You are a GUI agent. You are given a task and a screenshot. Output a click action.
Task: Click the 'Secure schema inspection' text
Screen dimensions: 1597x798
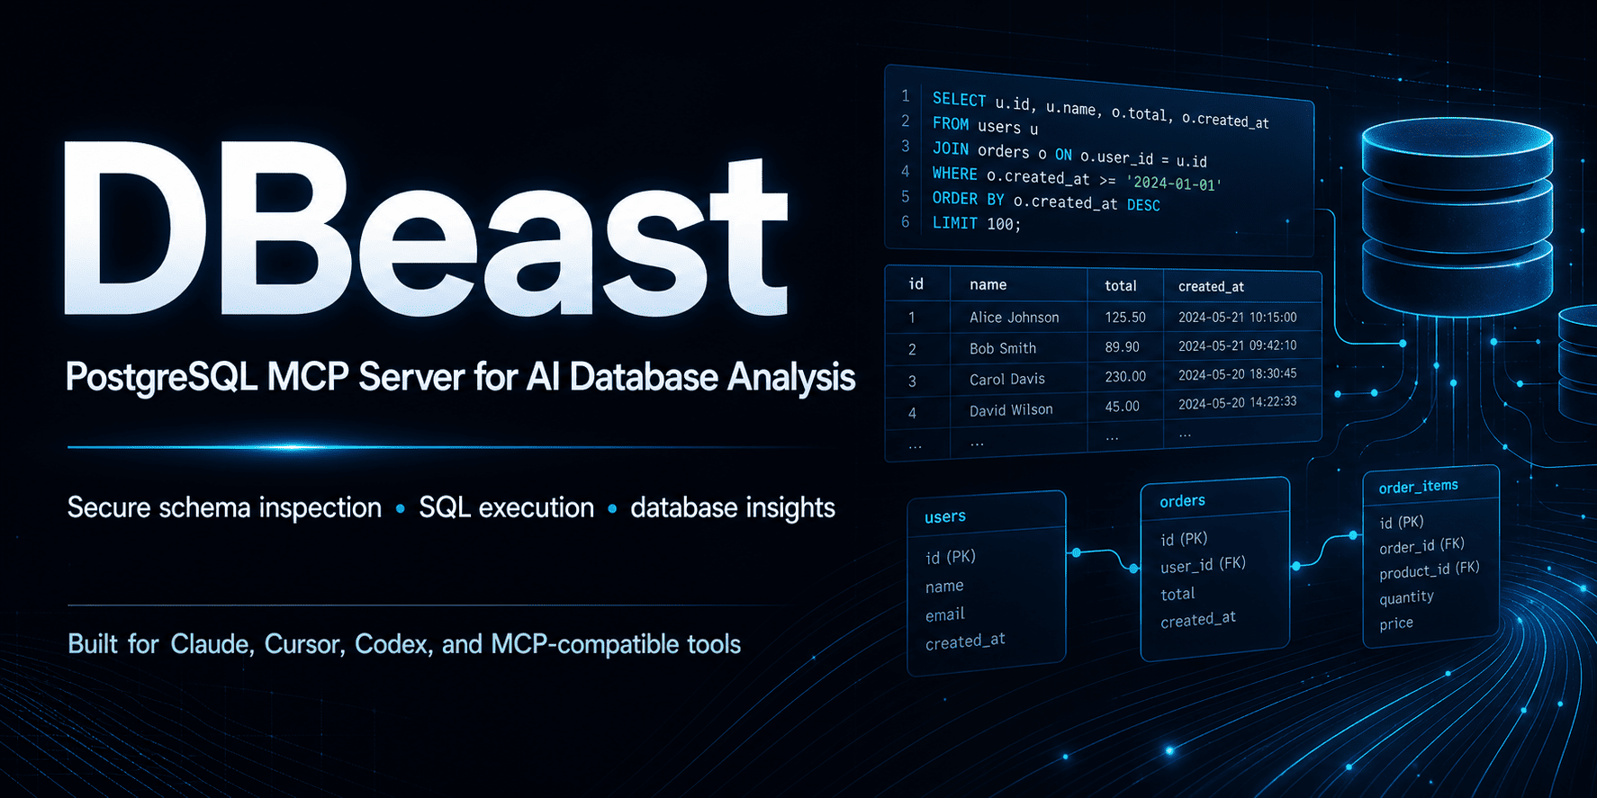coord(224,508)
